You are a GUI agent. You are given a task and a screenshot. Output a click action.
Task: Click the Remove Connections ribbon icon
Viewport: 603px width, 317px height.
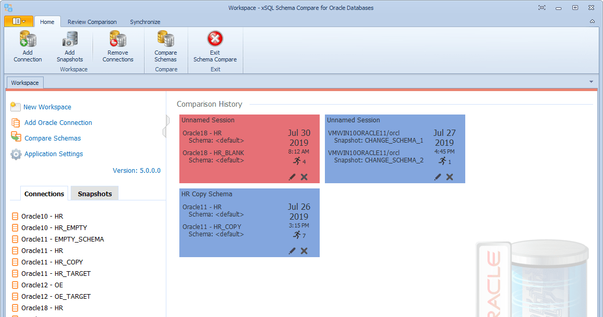point(117,39)
